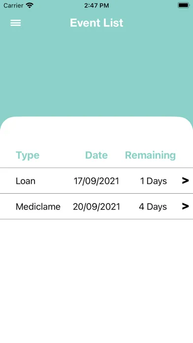The image size is (193, 343).
Task: Expand the Loan event chevron
Action: tap(185, 180)
